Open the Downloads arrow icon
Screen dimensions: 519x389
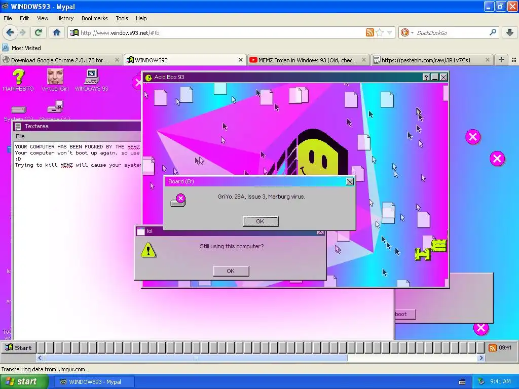point(510,32)
